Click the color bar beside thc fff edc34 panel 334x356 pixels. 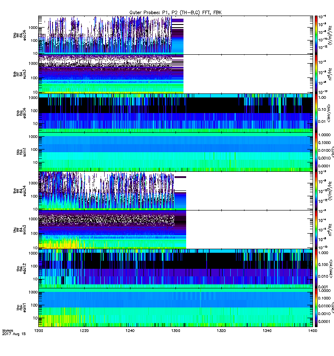click(x=316, y=191)
